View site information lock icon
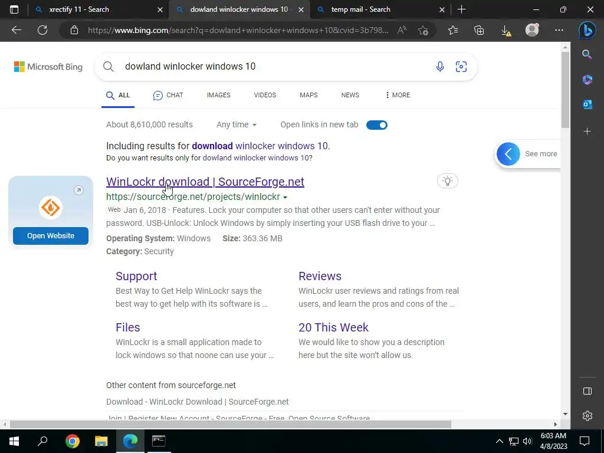Image resolution: width=604 pixels, height=453 pixels. pos(74,30)
